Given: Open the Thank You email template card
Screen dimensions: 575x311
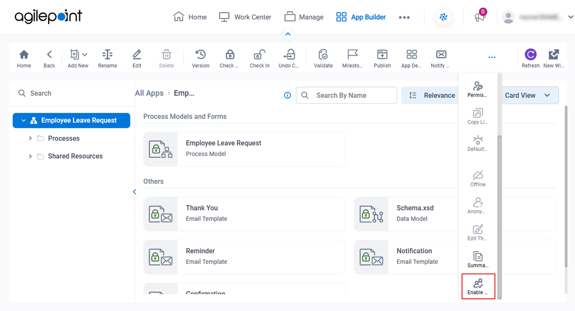Looking at the screenshot, I should click(244, 214).
